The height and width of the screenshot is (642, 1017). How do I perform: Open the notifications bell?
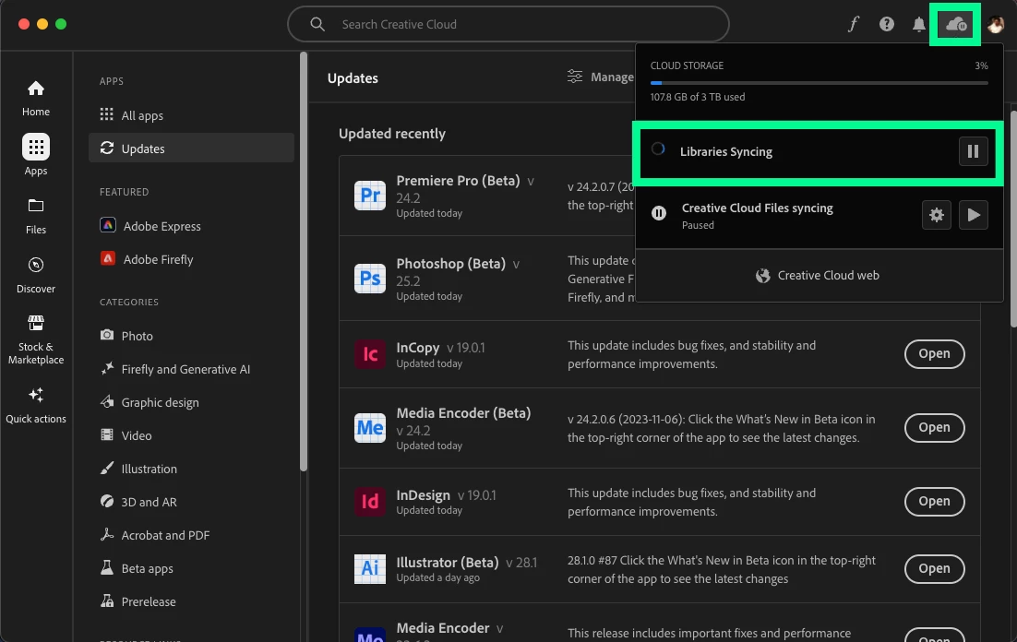[919, 25]
